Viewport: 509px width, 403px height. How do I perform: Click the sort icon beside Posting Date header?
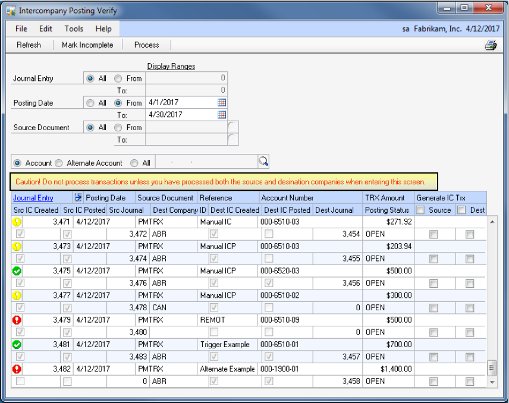click(x=78, y=198)
